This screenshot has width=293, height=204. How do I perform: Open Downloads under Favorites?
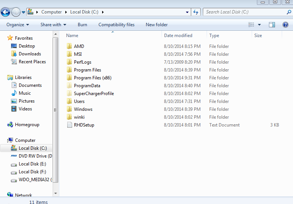click(x=30, y=54)
